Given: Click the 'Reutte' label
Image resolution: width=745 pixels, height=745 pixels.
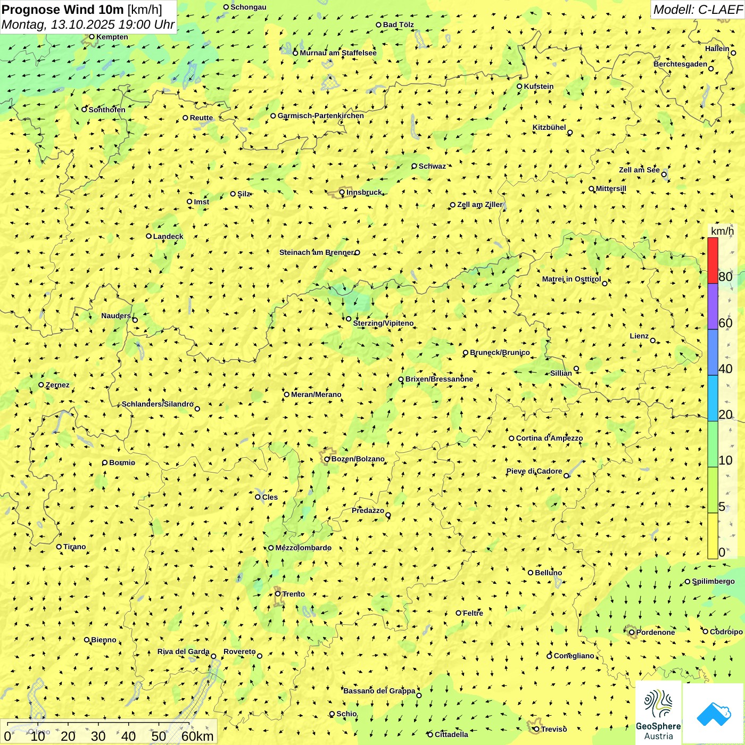Looking at the screenshot, I should click(201, 118).
